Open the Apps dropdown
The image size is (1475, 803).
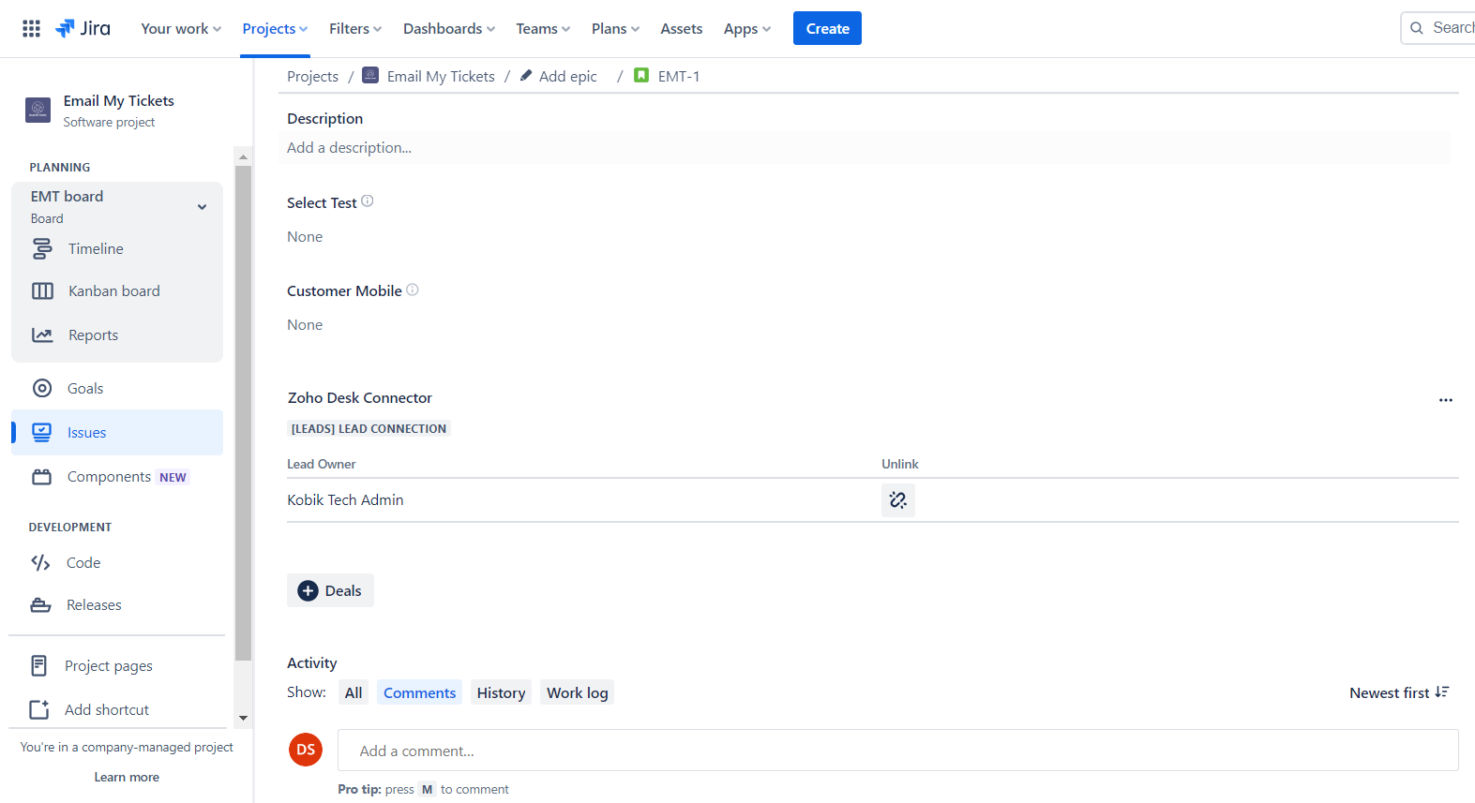[747, 28]
